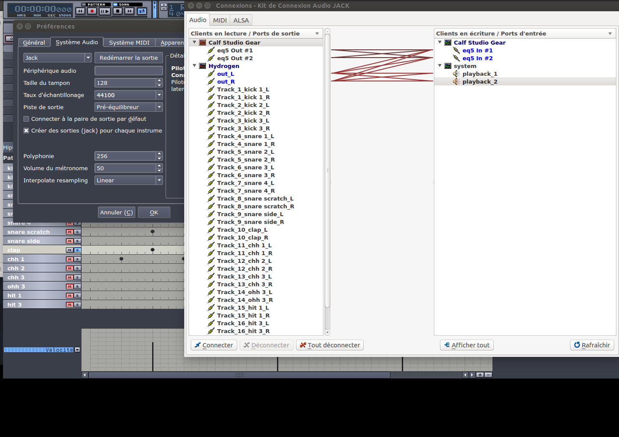Mute the clap instrument

[69, 250]
